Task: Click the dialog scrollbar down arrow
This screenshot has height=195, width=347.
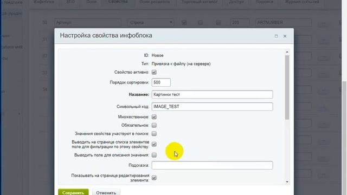Action: pos(287,182)
